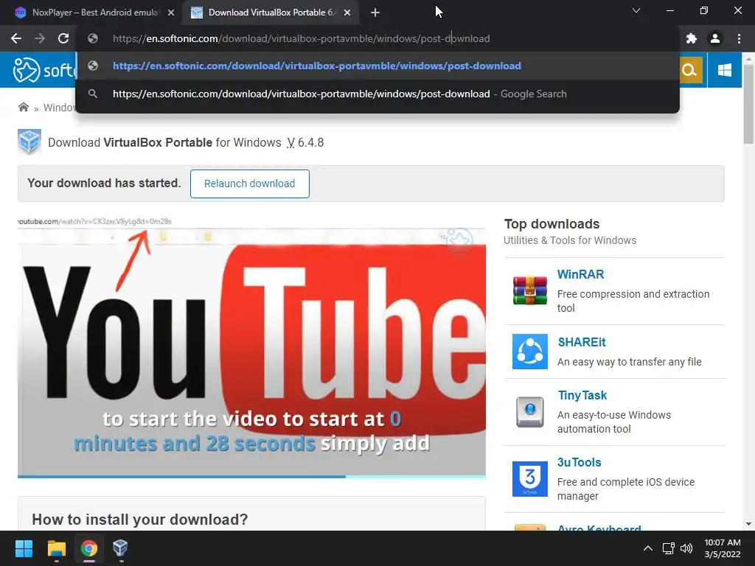This screenshot has width=755, height=566.
Task: Click the WinRAR icon
Action: pos(529,290)
